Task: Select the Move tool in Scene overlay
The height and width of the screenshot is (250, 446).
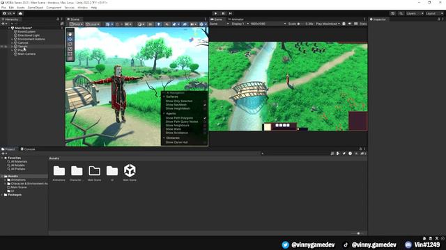Action: click(x=70, y=39)
